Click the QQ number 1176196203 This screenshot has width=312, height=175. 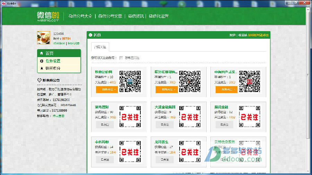point(61,100)
